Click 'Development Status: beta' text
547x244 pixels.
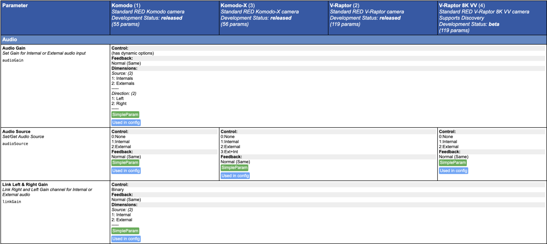tap(469, 24)
